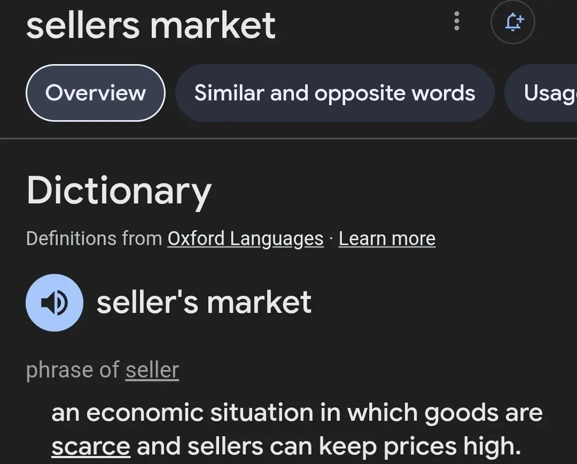This screenshot has height=464, width=577.
Task: Play the seller's market pronunciation audio
Action: pos(54,303)
